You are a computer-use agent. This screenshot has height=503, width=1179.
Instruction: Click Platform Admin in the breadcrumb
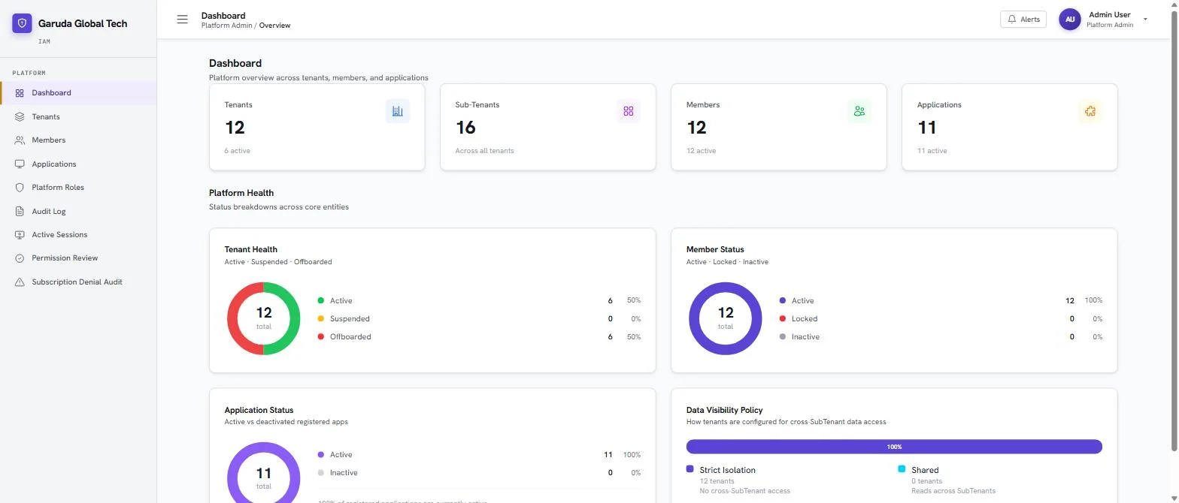pos(226,26)
